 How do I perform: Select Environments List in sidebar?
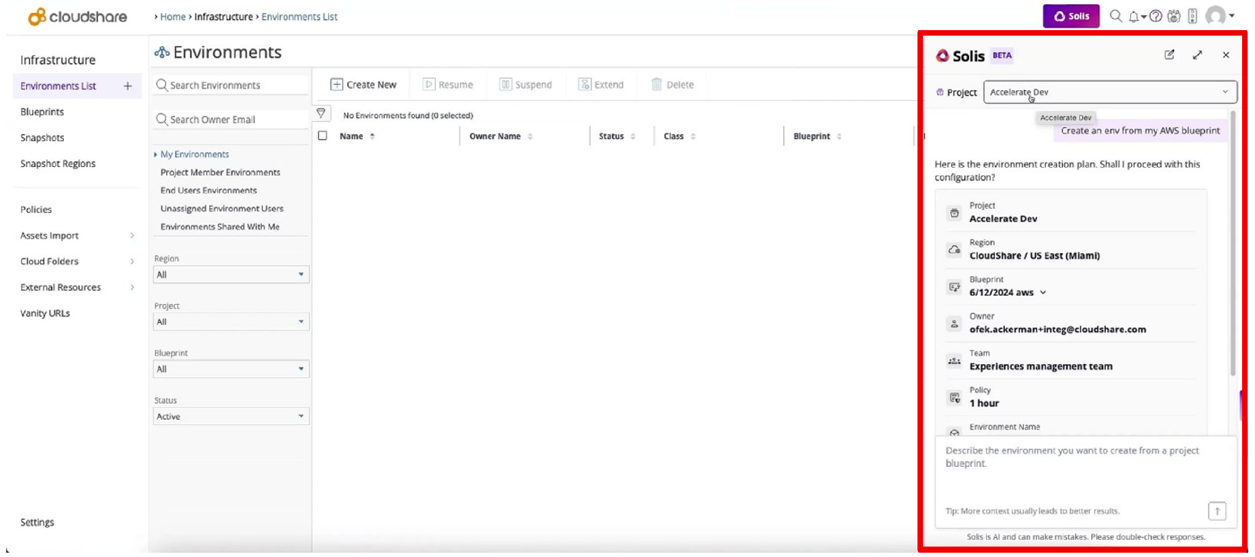coord(58,86)
